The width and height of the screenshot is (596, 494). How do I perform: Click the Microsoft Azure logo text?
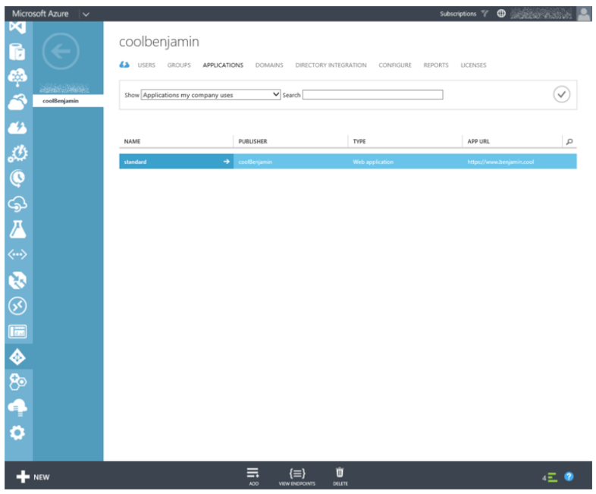coord(40,14)
